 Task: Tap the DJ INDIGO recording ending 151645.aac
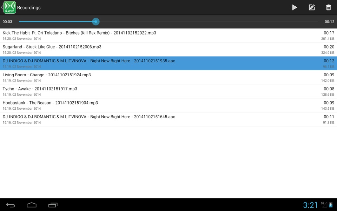[168, 120]
